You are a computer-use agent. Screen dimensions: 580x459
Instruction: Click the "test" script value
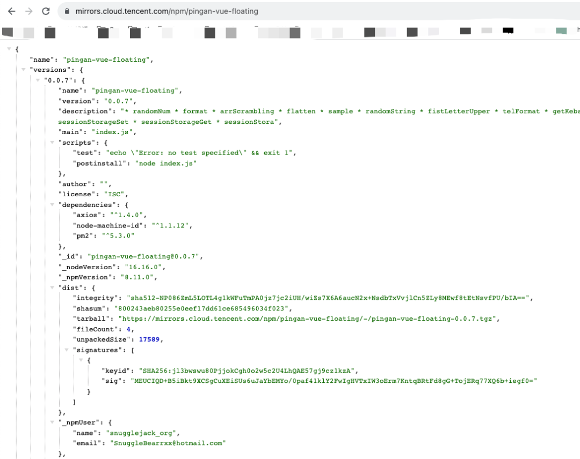pyautogui.click(x=199, y=152)
